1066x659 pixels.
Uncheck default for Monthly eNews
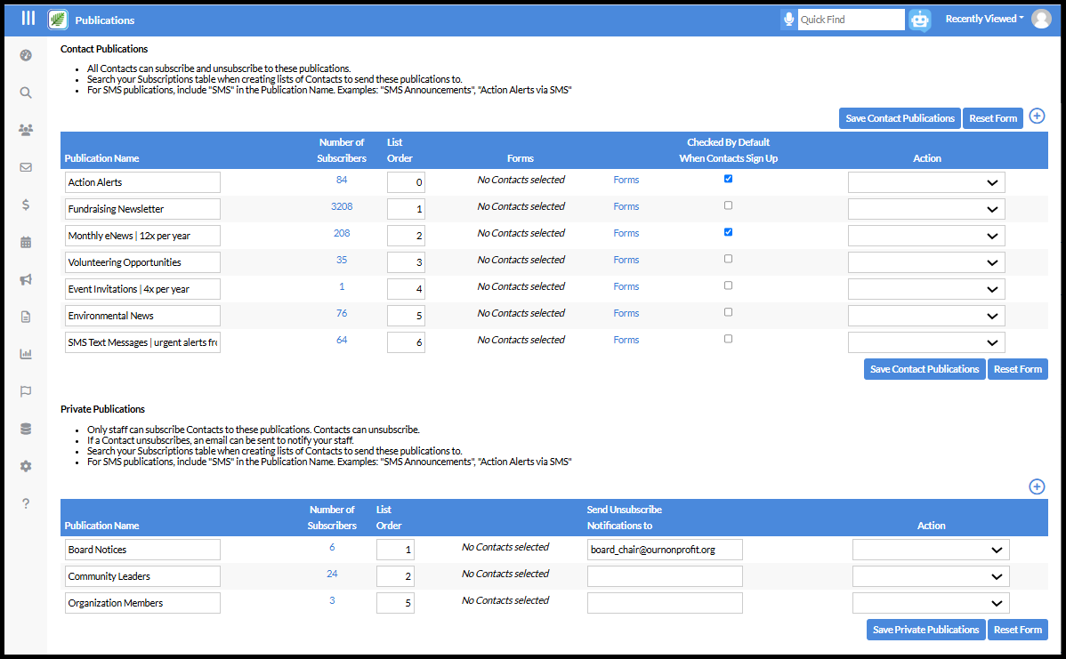(x=728, y=231)
